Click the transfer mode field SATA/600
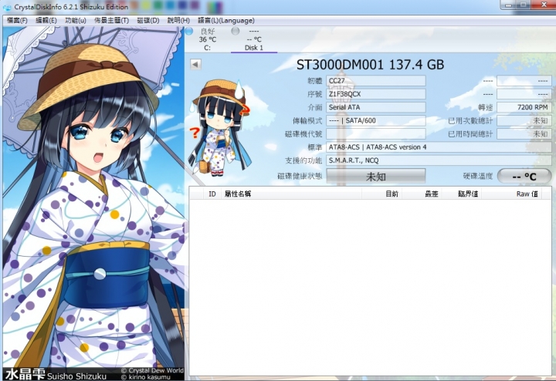The image size is (556, 381). 376,121
